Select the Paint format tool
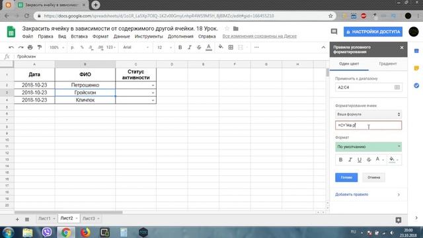Screen dimensions: 423x238 pyautogui.click(x=40, y=47)
